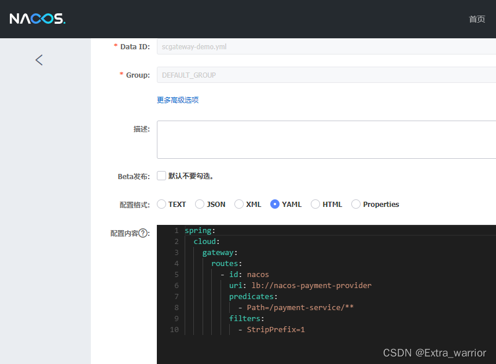Screen dimensions: 496x364
Task: Select the HTML configuration format
Action: [x=316, y=204]
